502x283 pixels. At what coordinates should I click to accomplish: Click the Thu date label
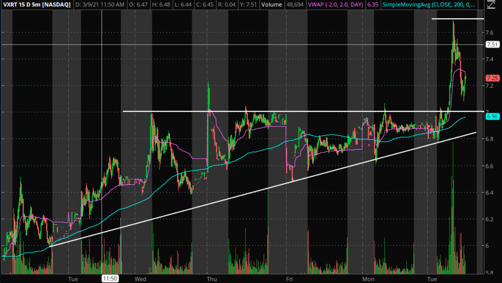click(x=212, y=279)
